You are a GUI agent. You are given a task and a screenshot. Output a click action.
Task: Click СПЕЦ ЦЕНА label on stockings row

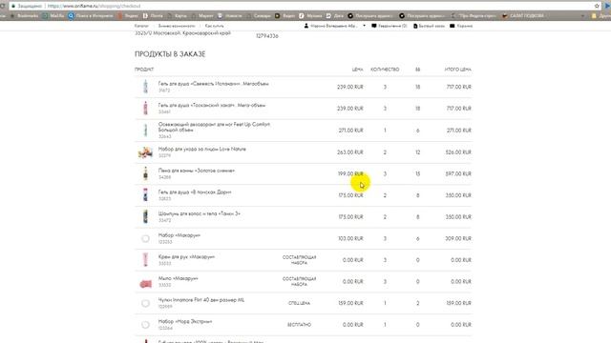pyautogui.click(x=299, y=303)
